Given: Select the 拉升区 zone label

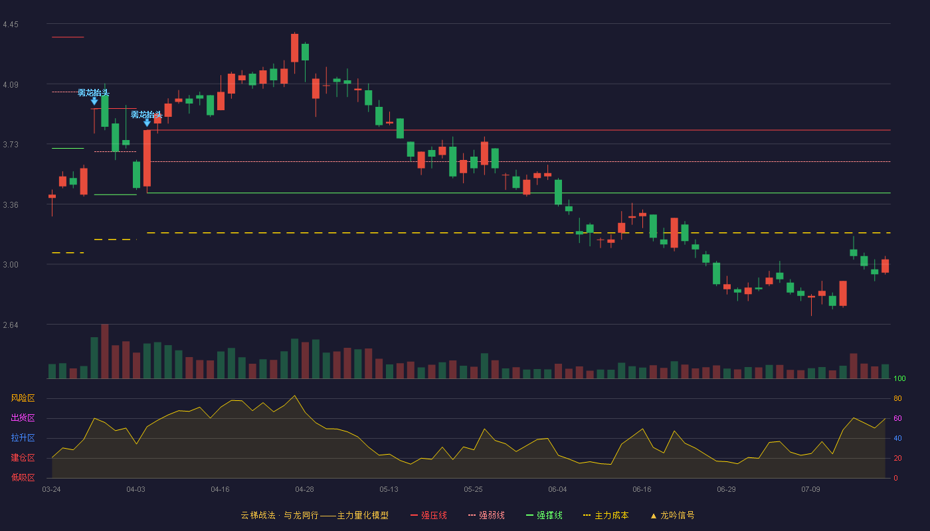Looking at the screenshot, I should pos(23,438).
